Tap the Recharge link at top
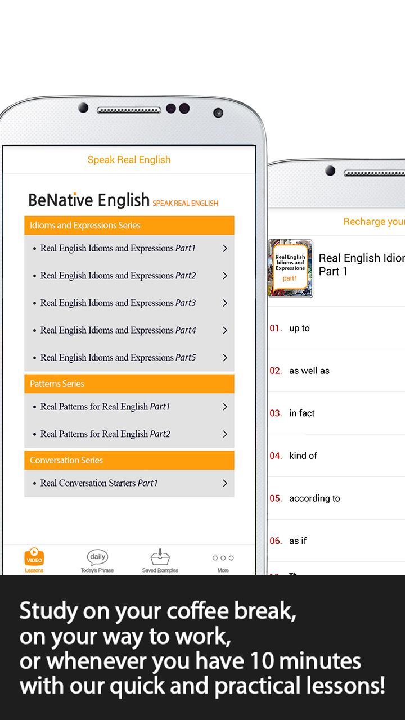Image resolution: width=405 pixels, height=720 pixels. click(373, 222)
